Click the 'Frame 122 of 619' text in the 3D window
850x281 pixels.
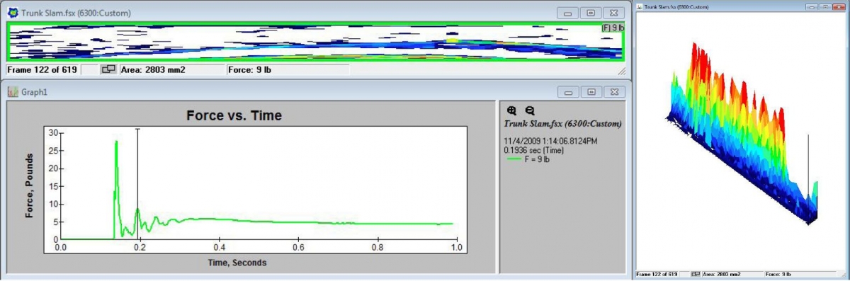656,273
